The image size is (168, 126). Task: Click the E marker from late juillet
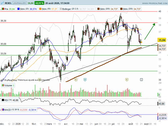pos(127,80)
